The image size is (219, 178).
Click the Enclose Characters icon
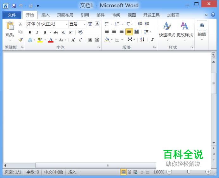click(97, 40)
